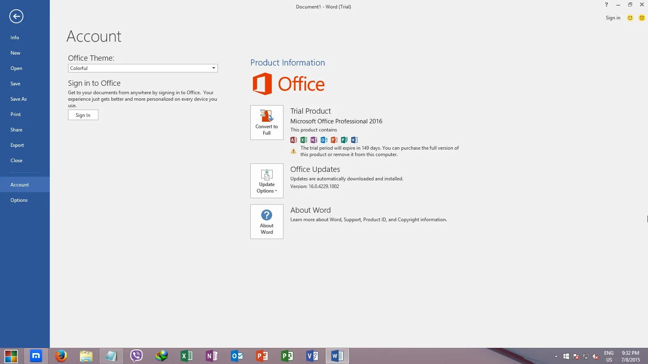The height and width of the screenshot is (364, 648).
Task: Show hidden tray icons arrow
Action: tap(556, 356)
